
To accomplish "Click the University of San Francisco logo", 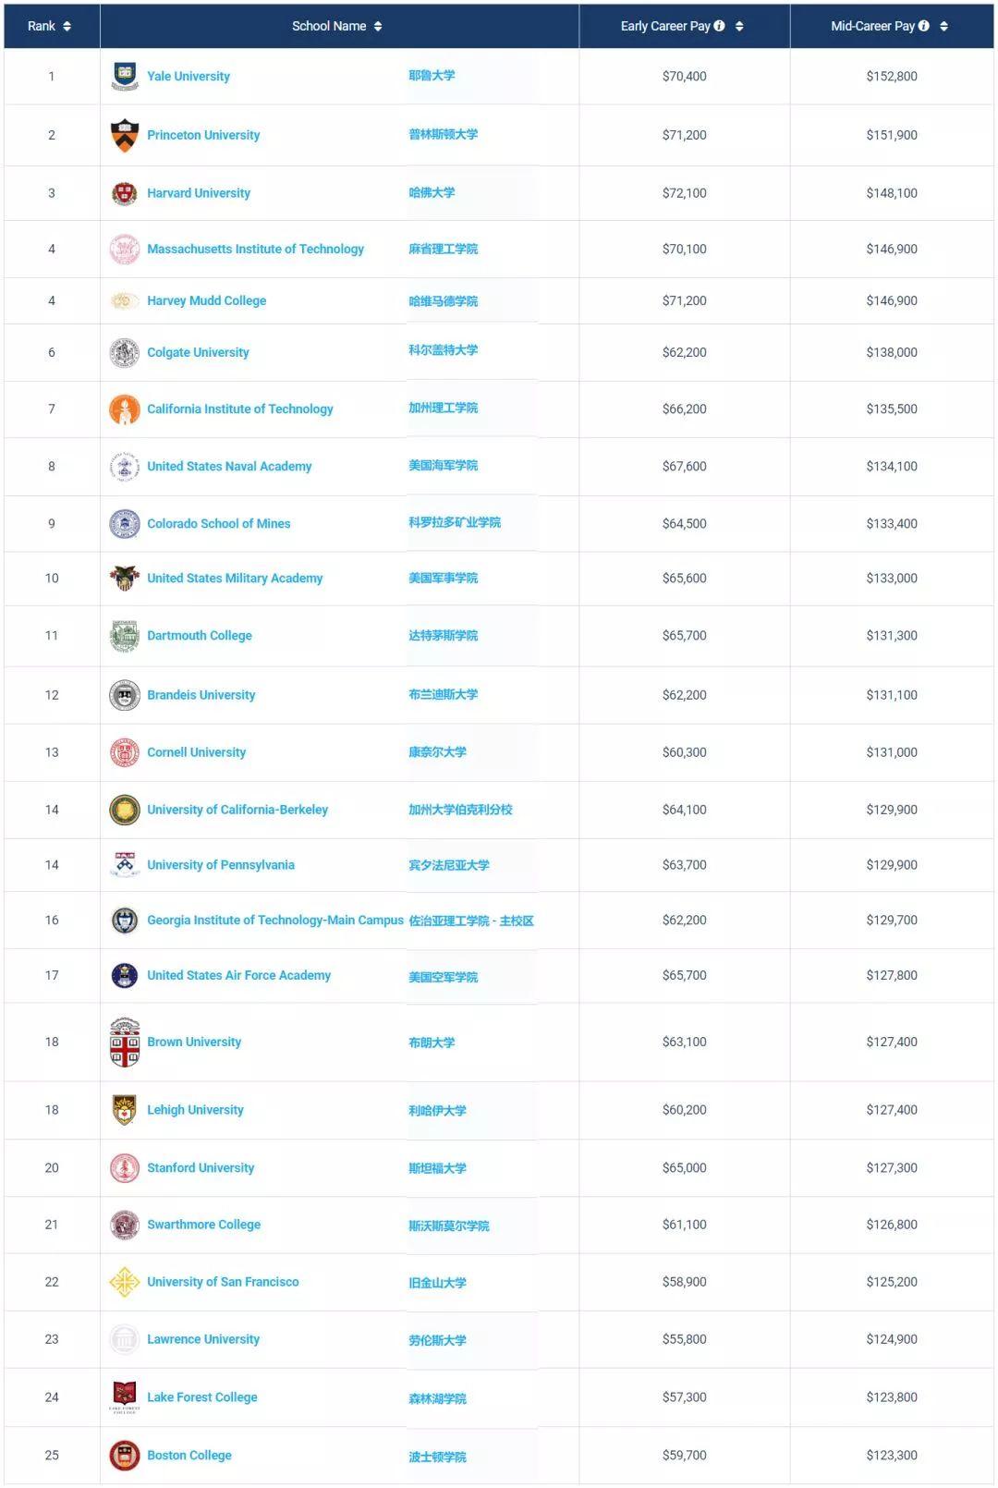I will (x=125, y=1282).
